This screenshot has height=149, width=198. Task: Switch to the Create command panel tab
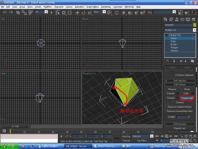pyautogui.click(x=166, y=19)
